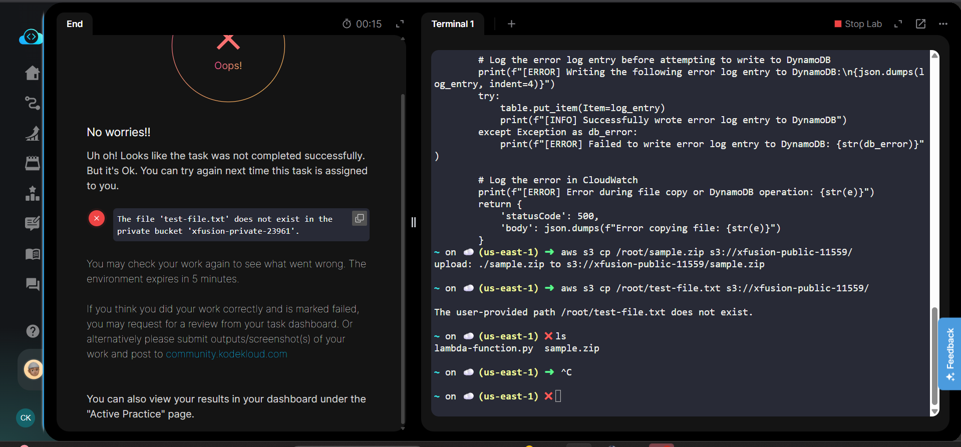Open the open-book documentation icon
Screen dimensions: 961x447
click(x=33, y=254)
